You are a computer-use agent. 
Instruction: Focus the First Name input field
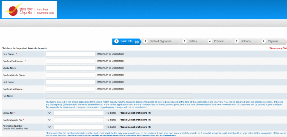70,54
